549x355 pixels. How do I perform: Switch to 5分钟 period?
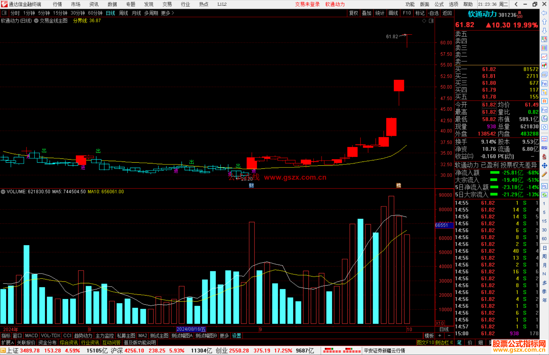(44, 13)
